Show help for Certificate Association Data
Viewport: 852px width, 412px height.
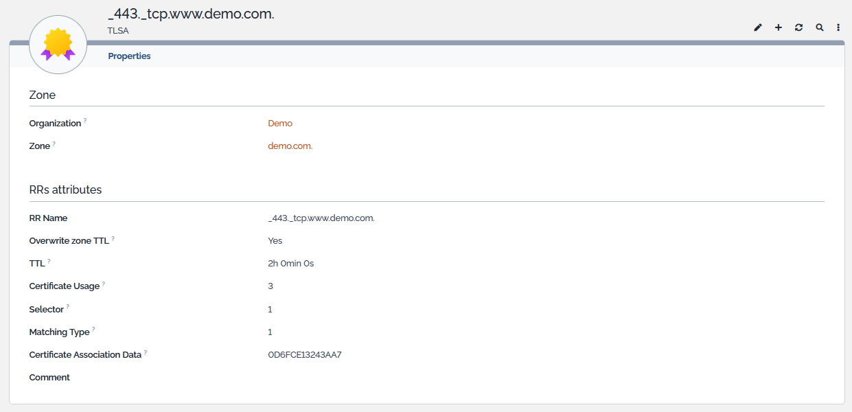click(146, 352)
